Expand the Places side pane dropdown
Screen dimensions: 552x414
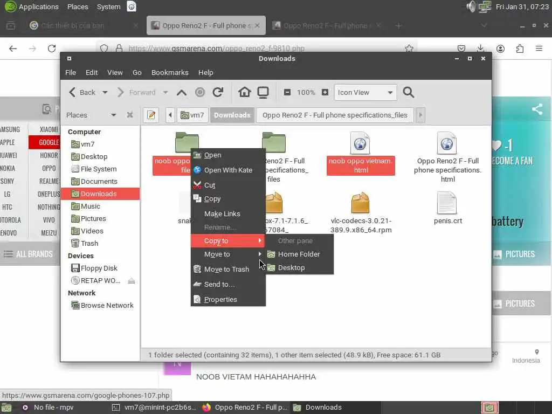coord(113,115)
